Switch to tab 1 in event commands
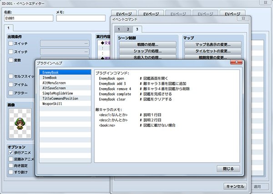Image resolution: width=273 pixels, height=194 pixels. click(119, 29)
